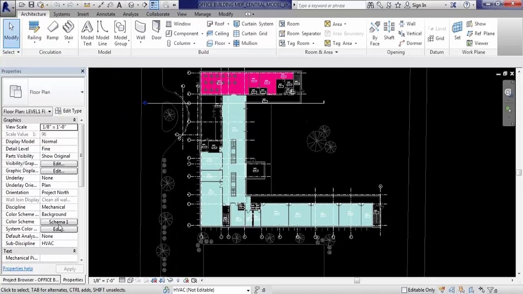Screen dimensions: 523x294
Task: Collapse the Text properties section
Action: (74, 251)
